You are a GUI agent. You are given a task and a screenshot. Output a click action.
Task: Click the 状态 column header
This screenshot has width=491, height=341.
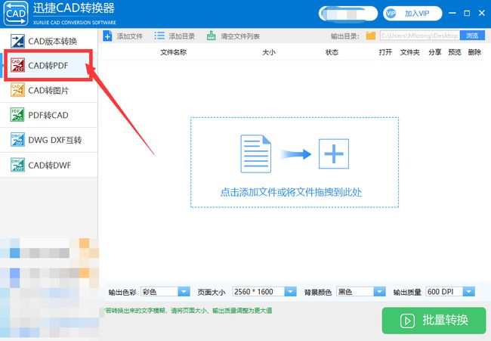pyautogui.click(x=332, y=52)
